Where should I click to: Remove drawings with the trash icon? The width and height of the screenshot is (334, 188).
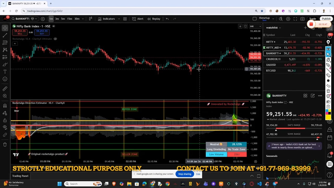pos(5,144)
